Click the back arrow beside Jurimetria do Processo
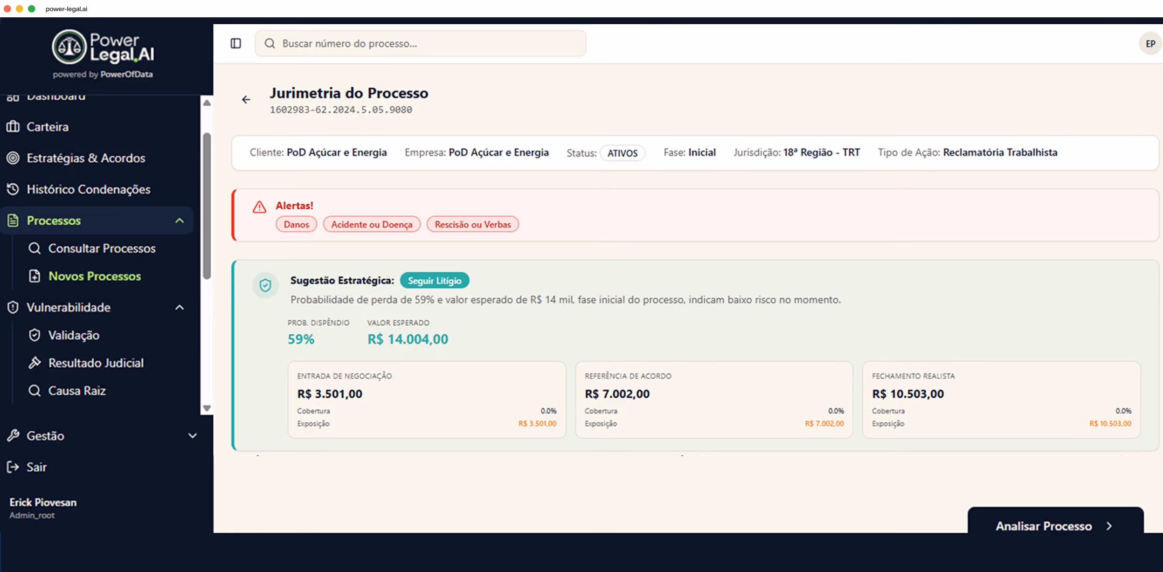This screenshot has width=1163, height=572. 246,100
